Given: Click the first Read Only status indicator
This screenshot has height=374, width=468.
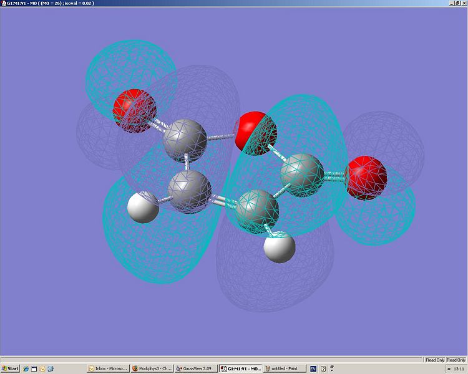Looking at the screenshot, I should (435, 360).
